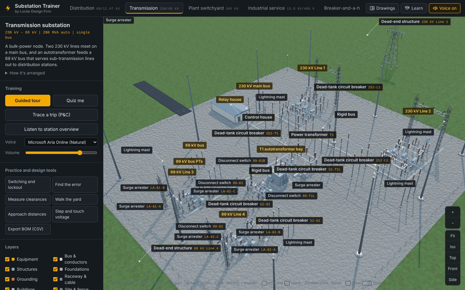
Task: Click Trace a trip (P&C)
Action: [x=51, y=115]
